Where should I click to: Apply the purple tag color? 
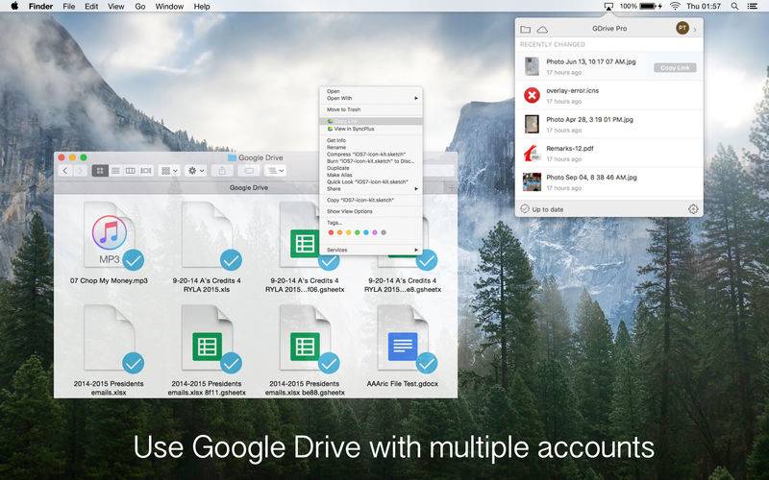click(x=375, y=232)
